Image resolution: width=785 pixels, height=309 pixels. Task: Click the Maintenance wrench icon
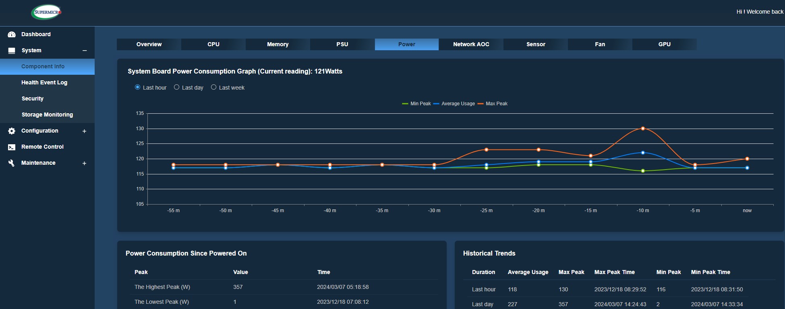[12, 163]
